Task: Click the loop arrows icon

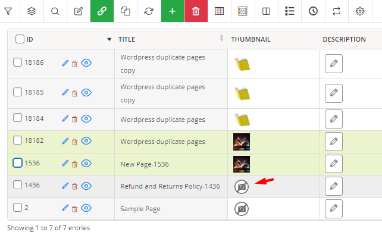Action: click(336, 11)
